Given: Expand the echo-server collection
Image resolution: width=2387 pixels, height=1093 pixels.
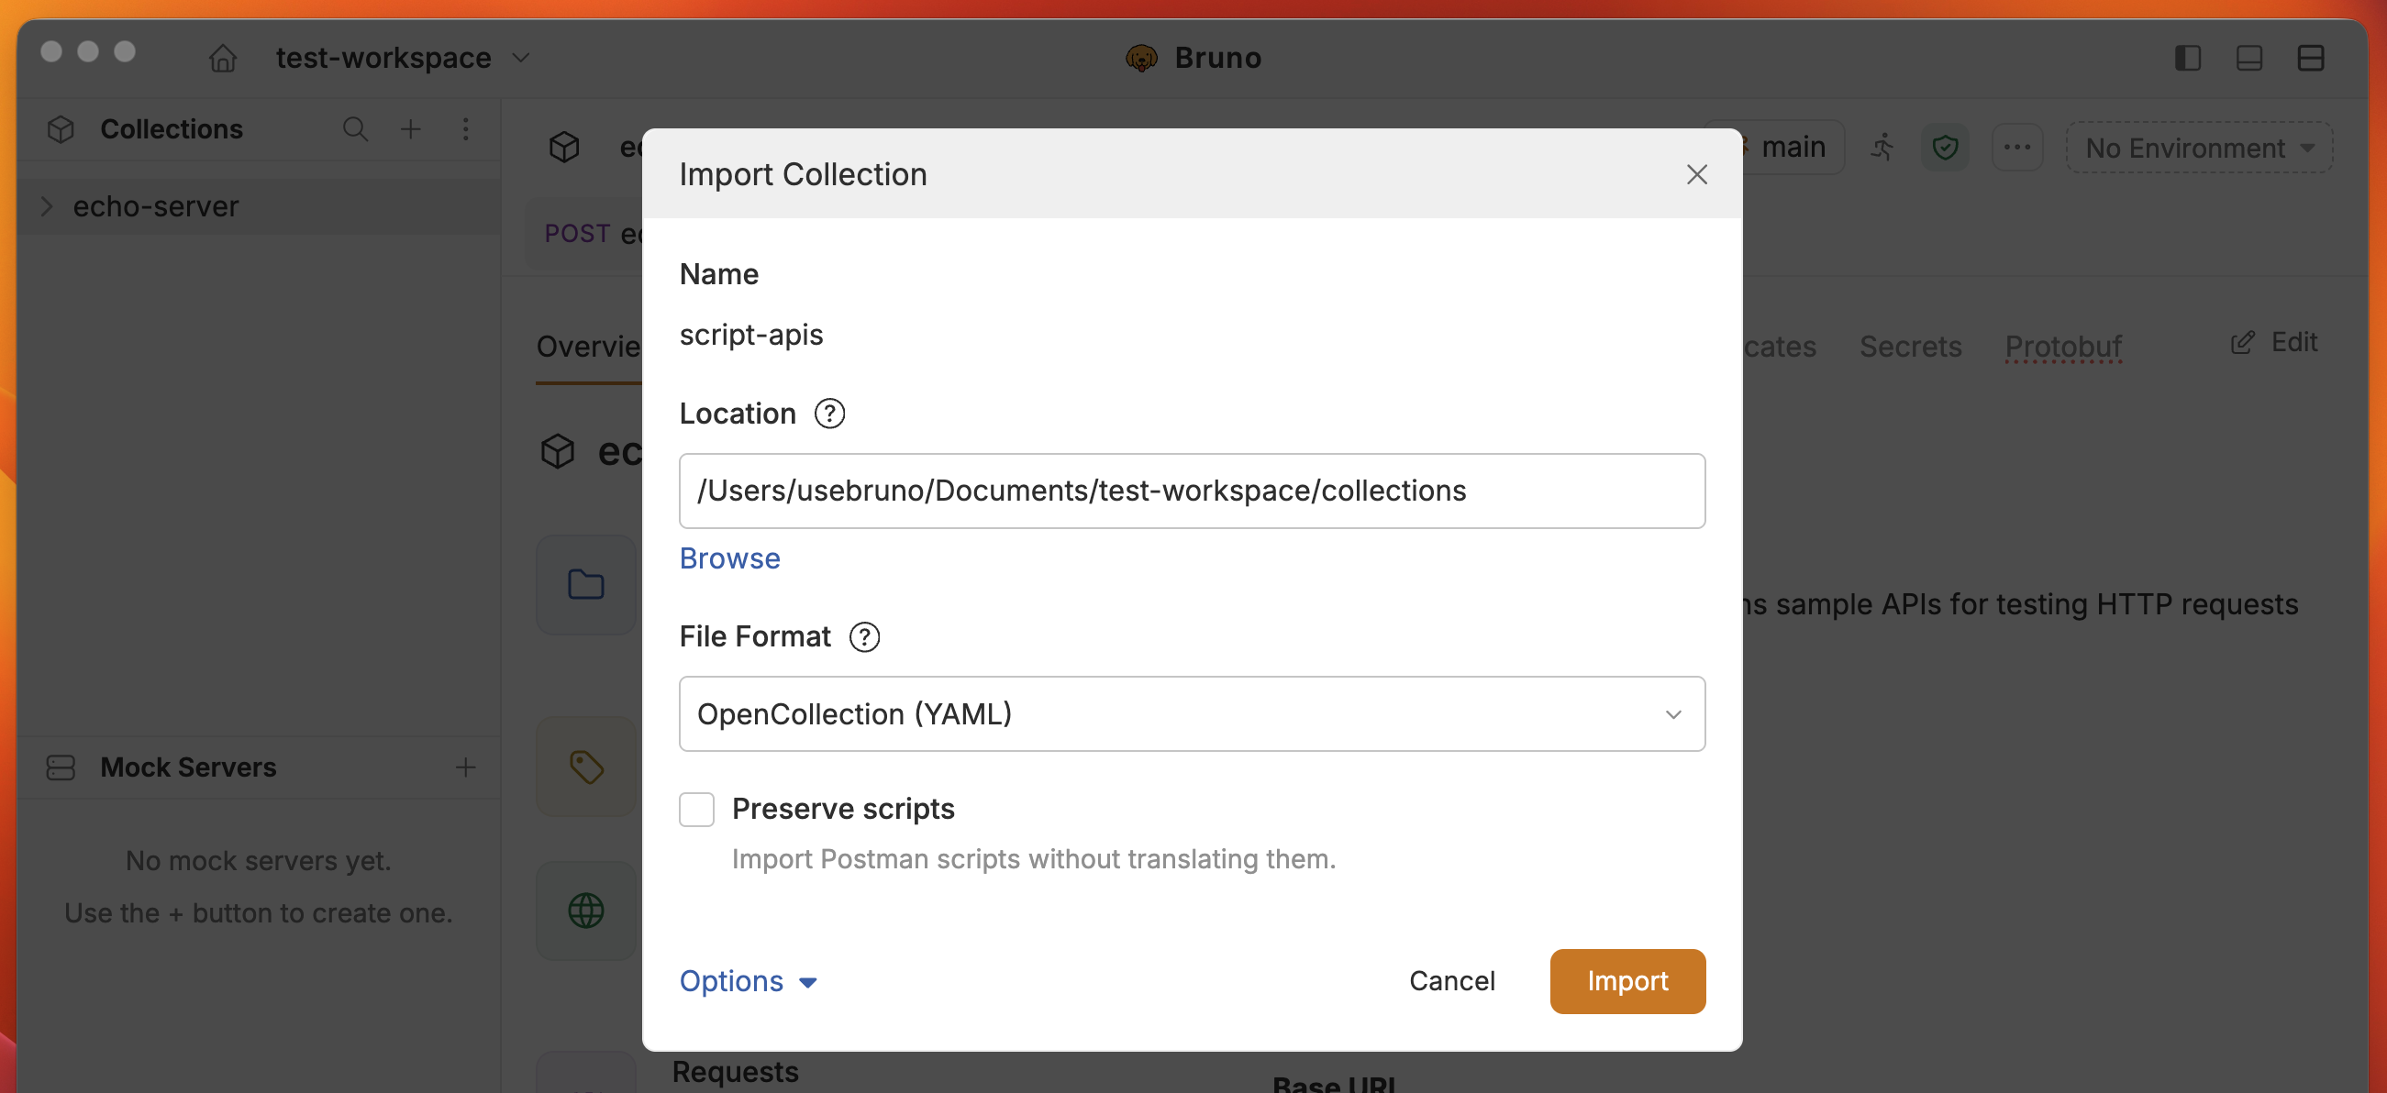Looking at the screenshot, I should (x=47, y=205).
